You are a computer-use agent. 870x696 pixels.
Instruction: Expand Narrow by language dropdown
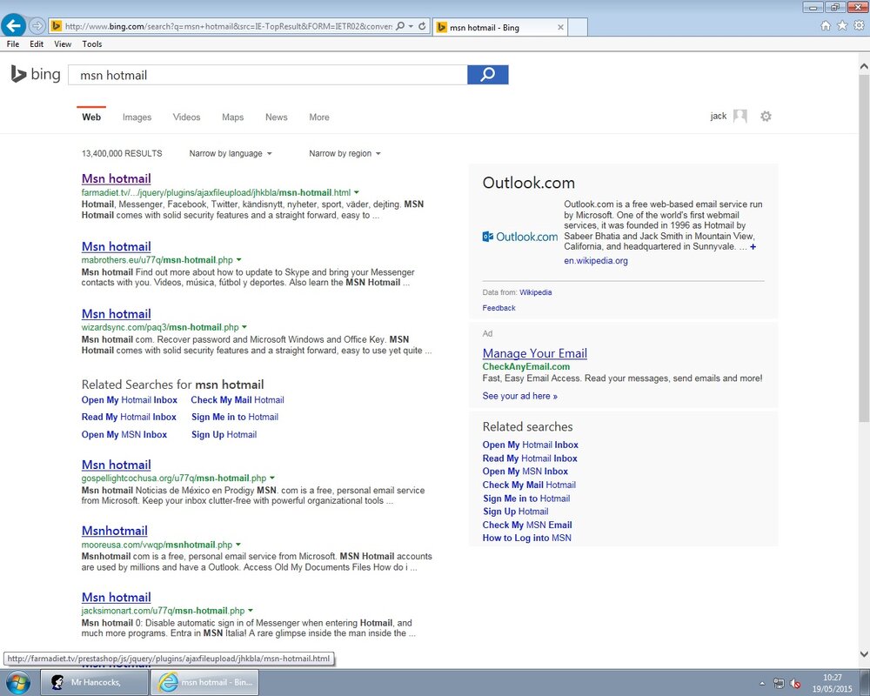coord(231,153)
